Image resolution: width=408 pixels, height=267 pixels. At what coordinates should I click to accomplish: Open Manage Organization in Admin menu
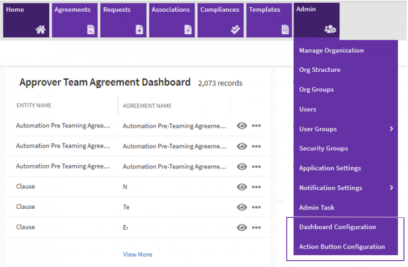coord(331,50)
